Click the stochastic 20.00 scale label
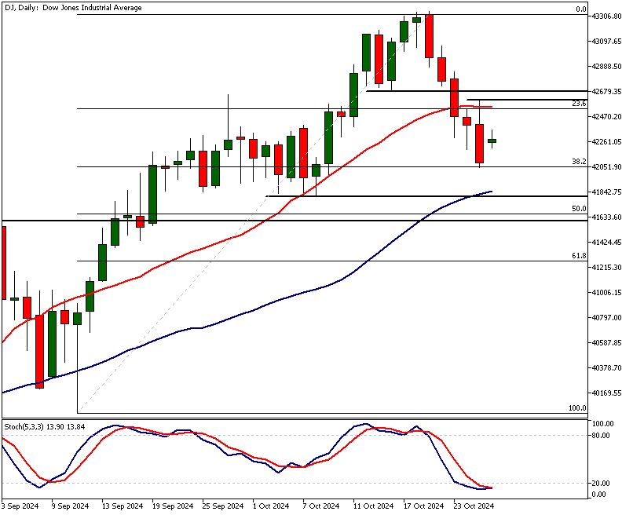This screenshot has width=633, height=515. (x=601, y=484)
